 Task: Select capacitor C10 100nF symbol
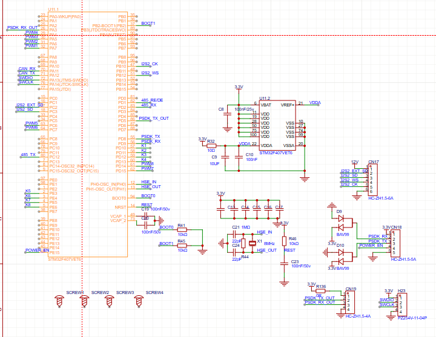(239, 157)
